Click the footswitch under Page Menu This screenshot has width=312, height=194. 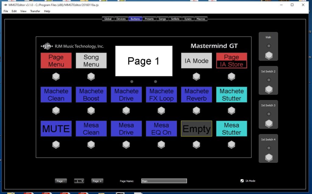(56, 77)
